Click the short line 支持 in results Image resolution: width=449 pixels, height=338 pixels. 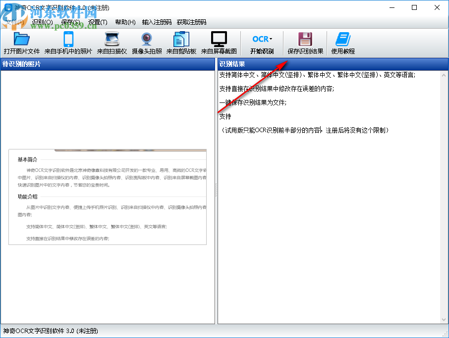click(x=225, y=116)
